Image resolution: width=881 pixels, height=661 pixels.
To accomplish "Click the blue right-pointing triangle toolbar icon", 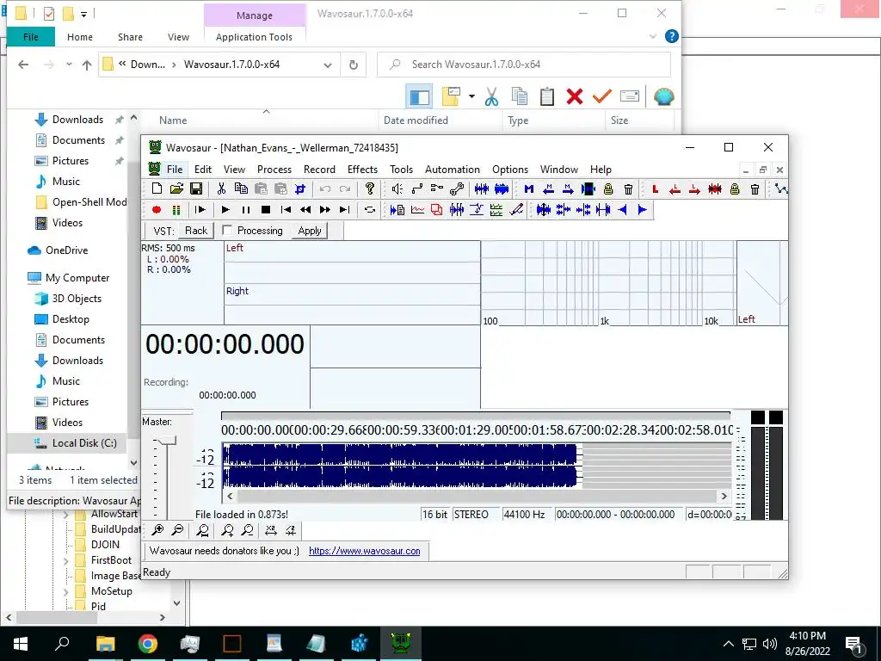I will point(642,210).
